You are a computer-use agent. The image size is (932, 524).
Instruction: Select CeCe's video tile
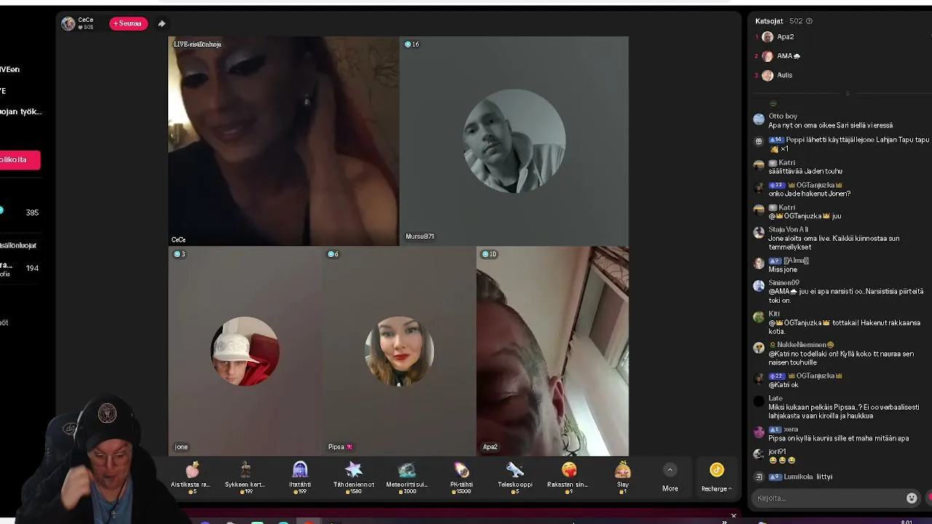(284, 141)
